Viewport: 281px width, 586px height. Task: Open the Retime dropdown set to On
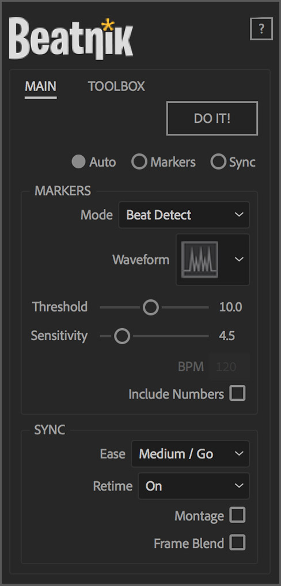click(193, 486)
